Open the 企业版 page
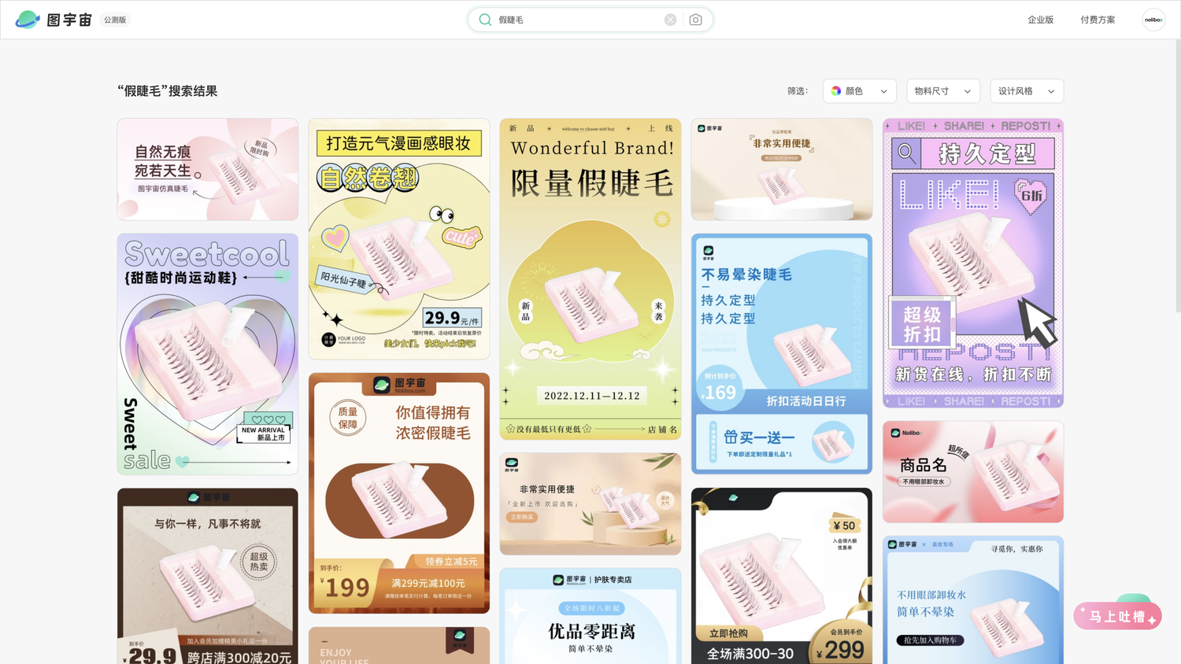The height and width of the screenshot is (664, 1181). click(x=1040, y=20)
